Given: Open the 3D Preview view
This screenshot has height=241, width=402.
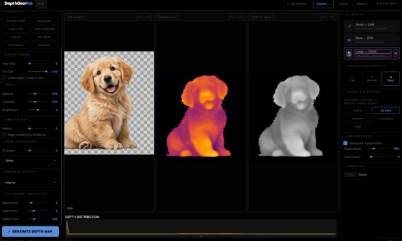Looking at the screenshot, I should click(x=297, y=4).
